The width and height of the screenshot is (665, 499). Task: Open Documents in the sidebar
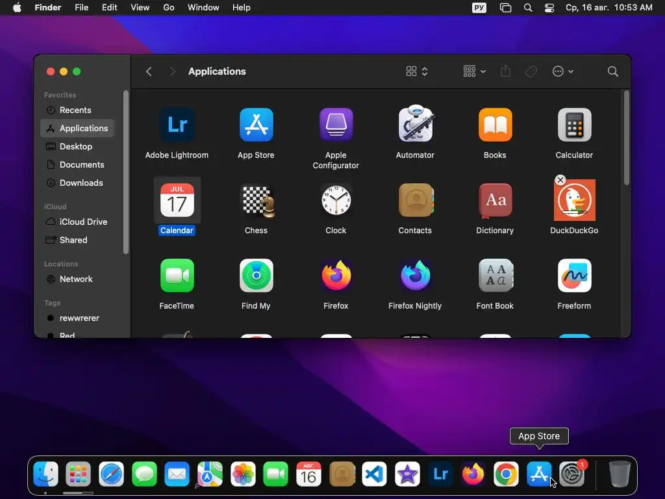(77, 164)
